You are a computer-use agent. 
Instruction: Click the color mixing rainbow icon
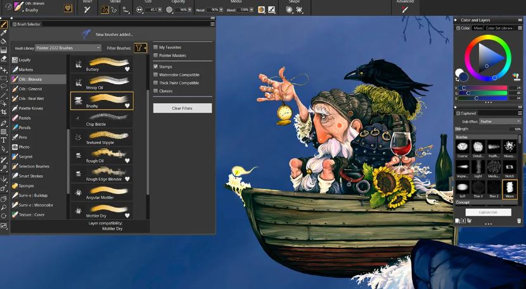click(517, 76)
